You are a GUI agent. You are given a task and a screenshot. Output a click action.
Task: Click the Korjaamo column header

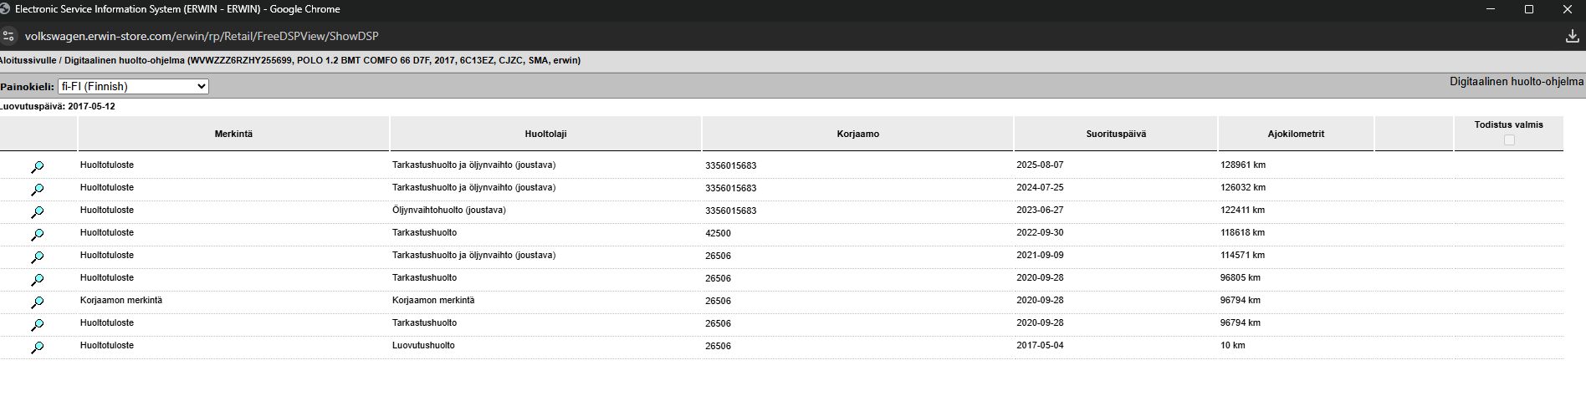pyautogui.click(x=857, y=134)
